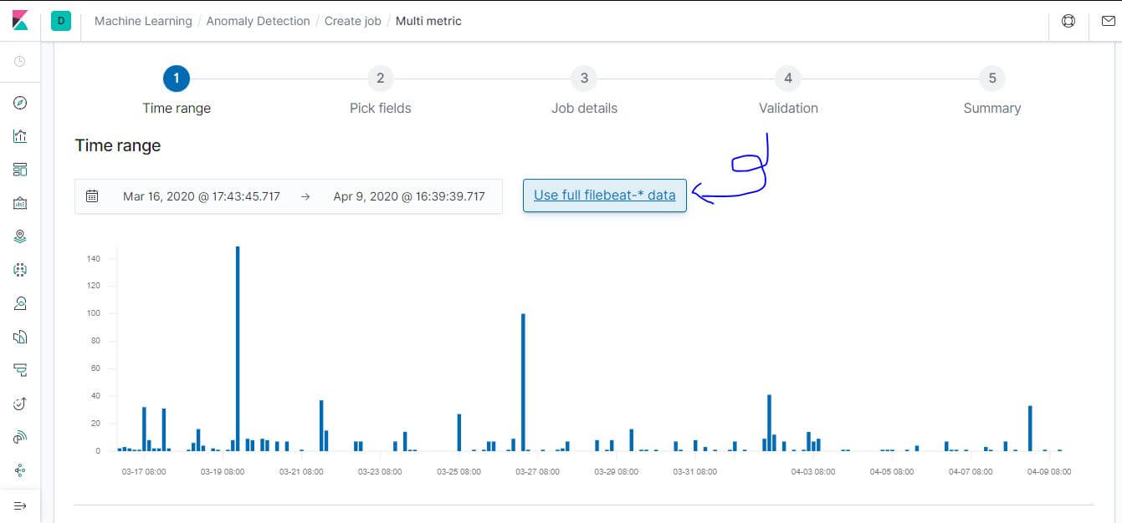Go to Anomaly Detection via the breadcrumb
Viewport: 1122px width, 523px height.
pyautogui.click(x=257, y=21)
